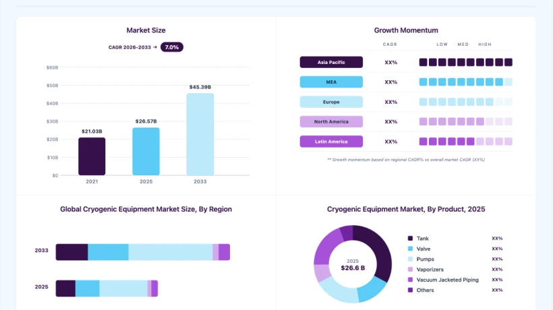Click the Vacuum Jacketed Piping legend swatch
Screen dimensions: 553x310
pyautogui.click(x=410, y=280)
